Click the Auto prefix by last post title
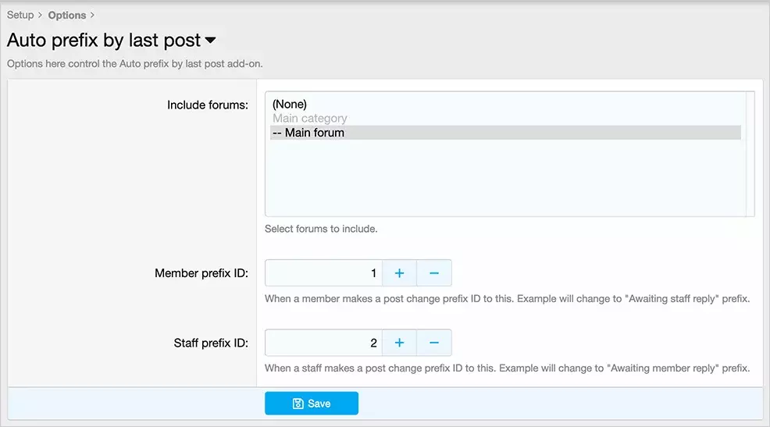 [104, 41]
